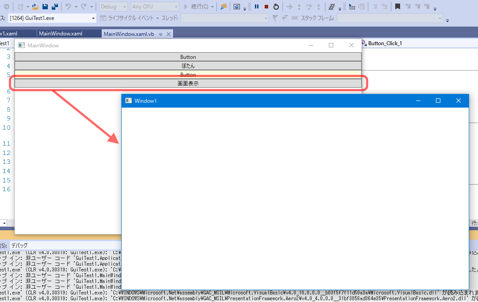Navigate forward with the circle arrow icon
This screenshot has height=302, width=478.
tap(6, 6)
